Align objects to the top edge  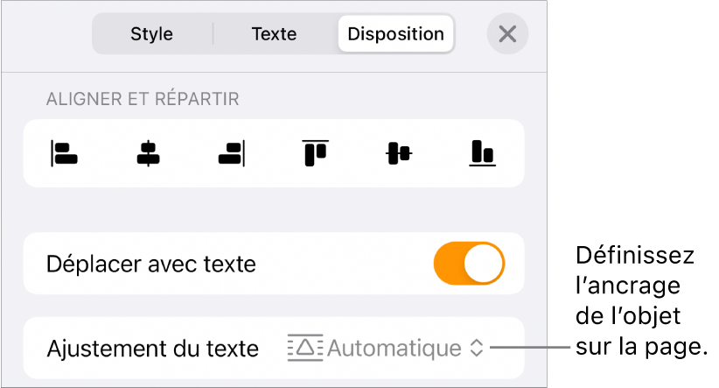coord(315,154)
